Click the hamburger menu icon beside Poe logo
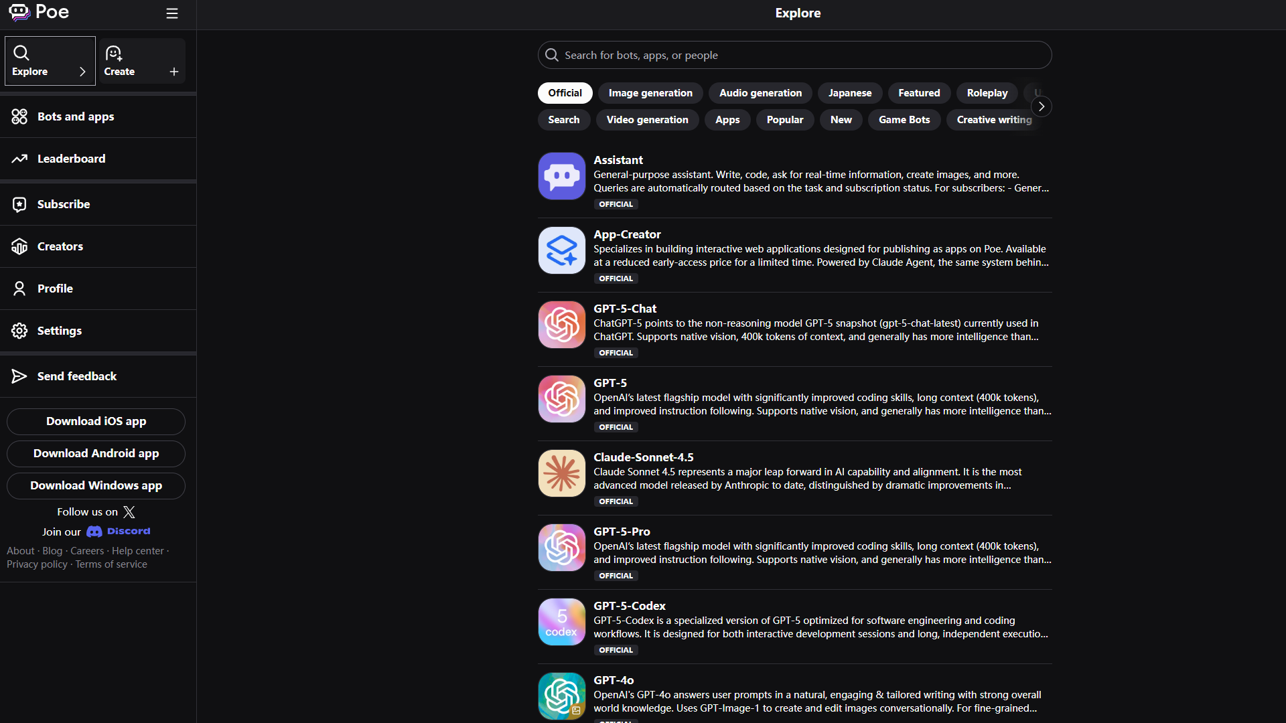 [172, 13]
